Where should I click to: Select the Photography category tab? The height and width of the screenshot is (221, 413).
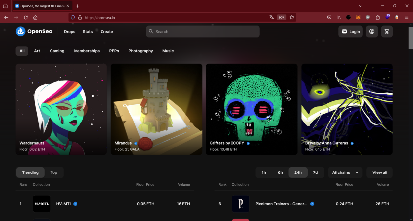click(141, 51)
